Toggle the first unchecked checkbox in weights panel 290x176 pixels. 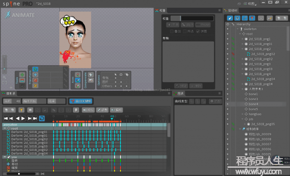click(172, 31)
